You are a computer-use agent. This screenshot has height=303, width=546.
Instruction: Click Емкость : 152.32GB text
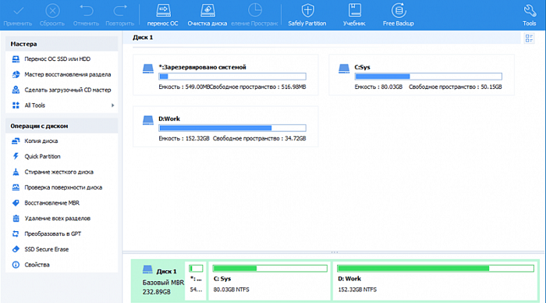click(184, 138)
